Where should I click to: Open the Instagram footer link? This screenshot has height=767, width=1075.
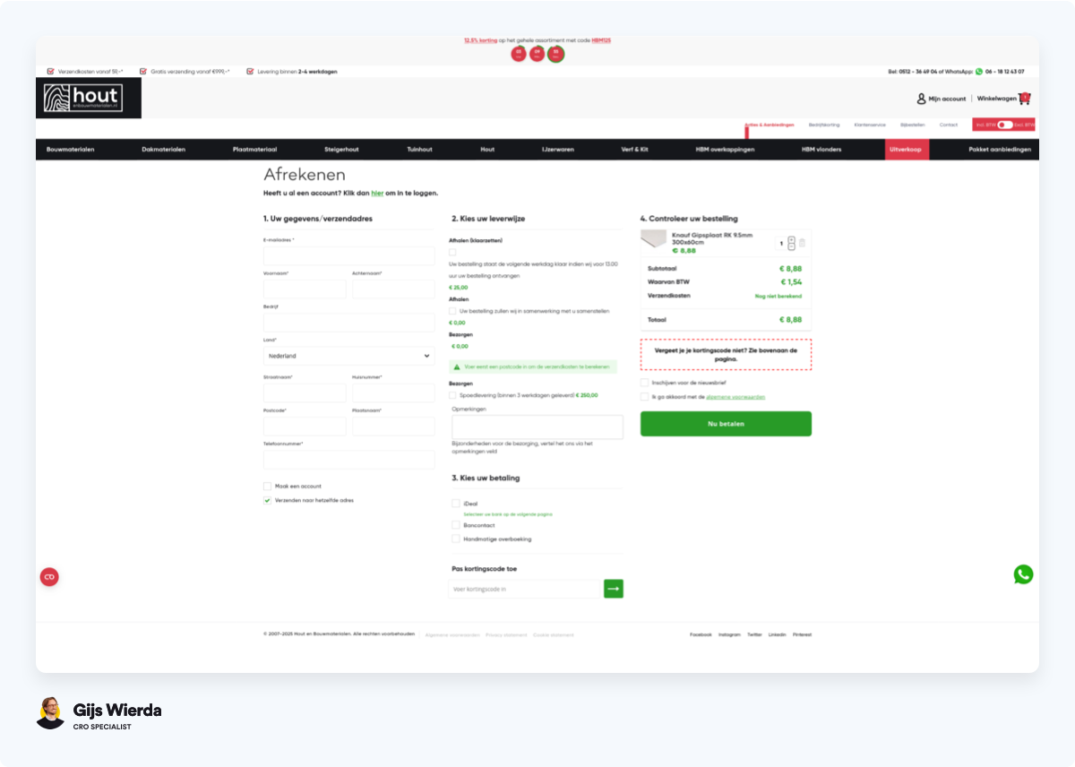pyautogui.click(x=729, y=634)
